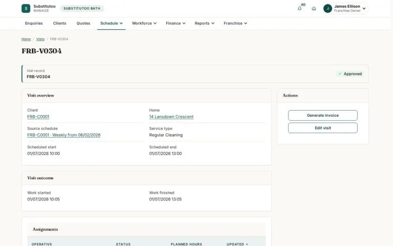Image resolution: width=393 pixels, height=246 pixels.
Task: Click the FRB-V0304 page heading
Action: point(42,51)
